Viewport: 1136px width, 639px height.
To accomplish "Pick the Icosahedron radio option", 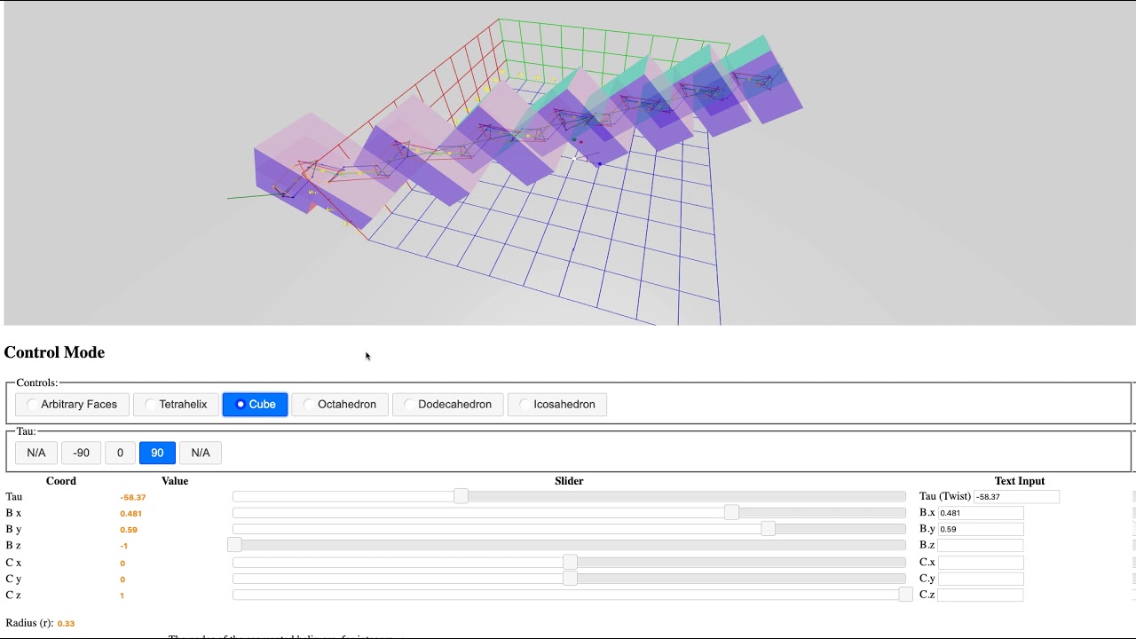I will tap(556, 405).
